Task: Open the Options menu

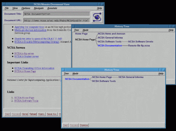Action: point(26,8)
